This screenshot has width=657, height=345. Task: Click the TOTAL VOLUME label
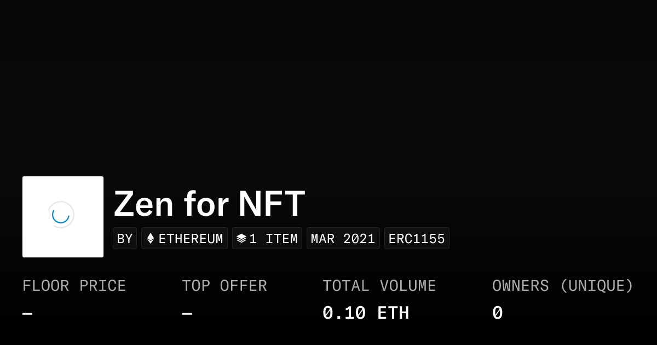[x=379, y=286]
